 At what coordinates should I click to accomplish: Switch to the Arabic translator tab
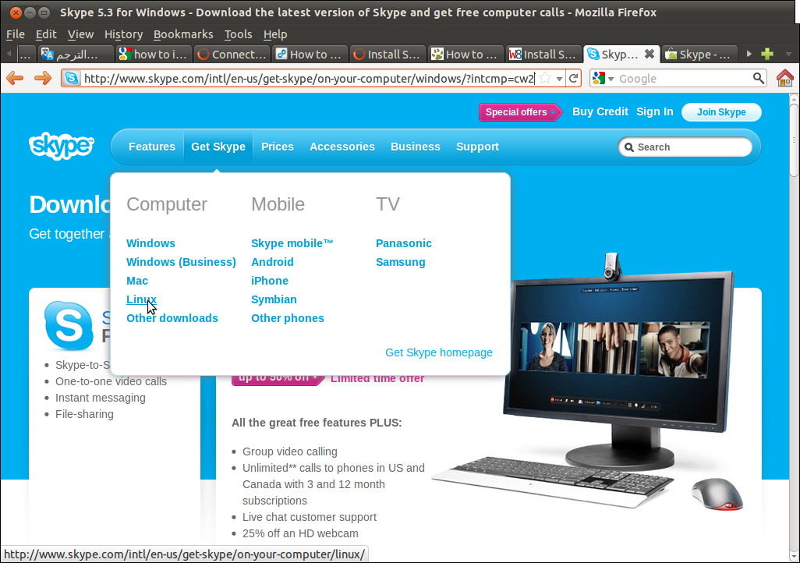tap(76, 54)
